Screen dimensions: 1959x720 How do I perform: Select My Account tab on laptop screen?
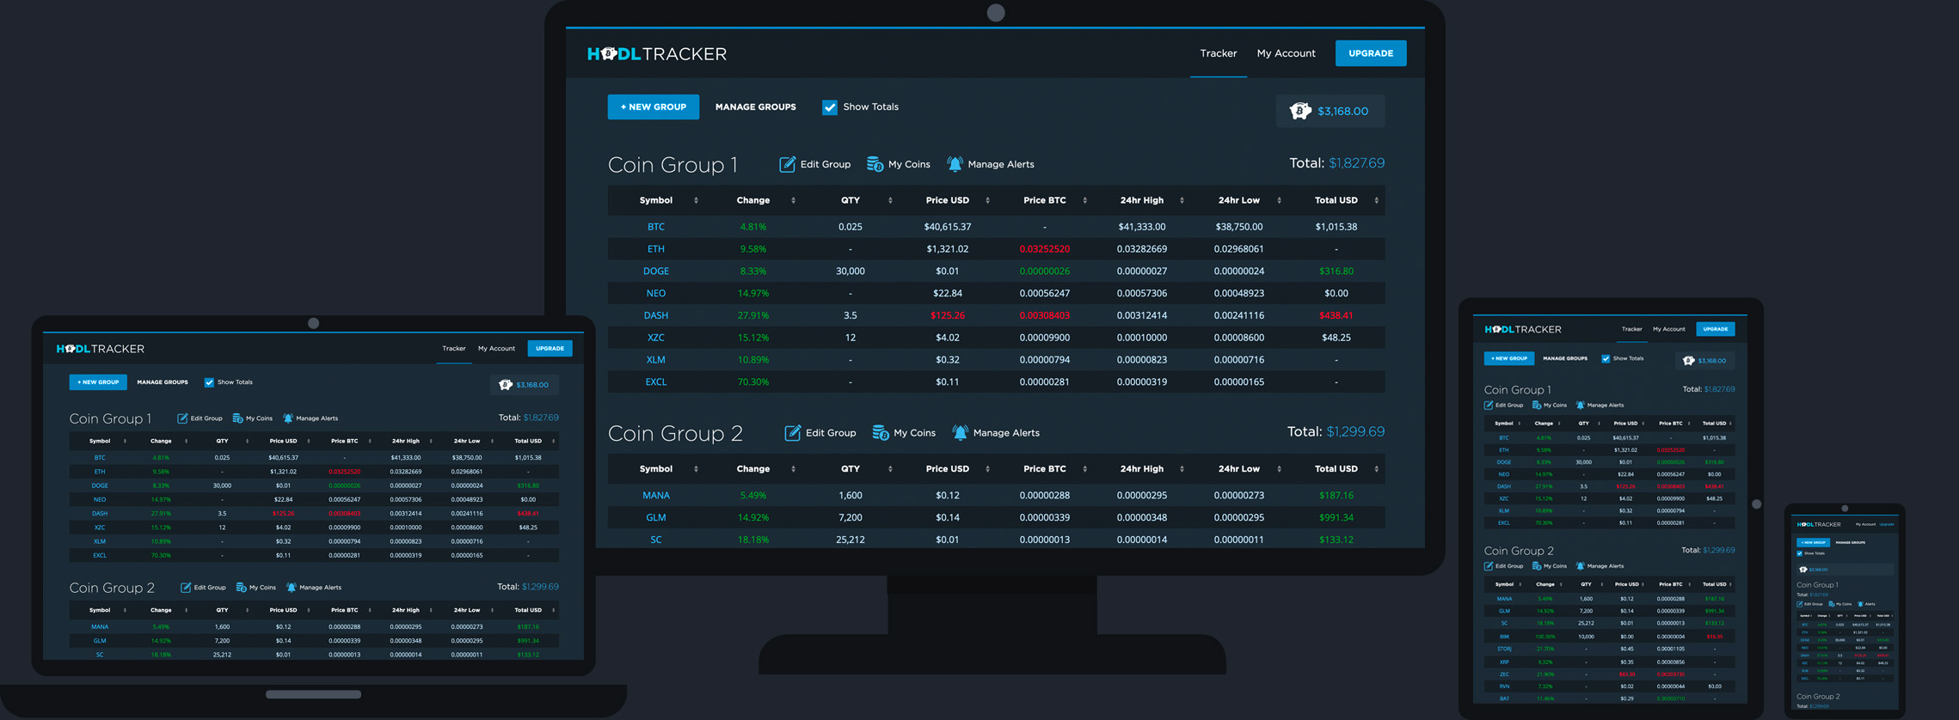[496, 349]
